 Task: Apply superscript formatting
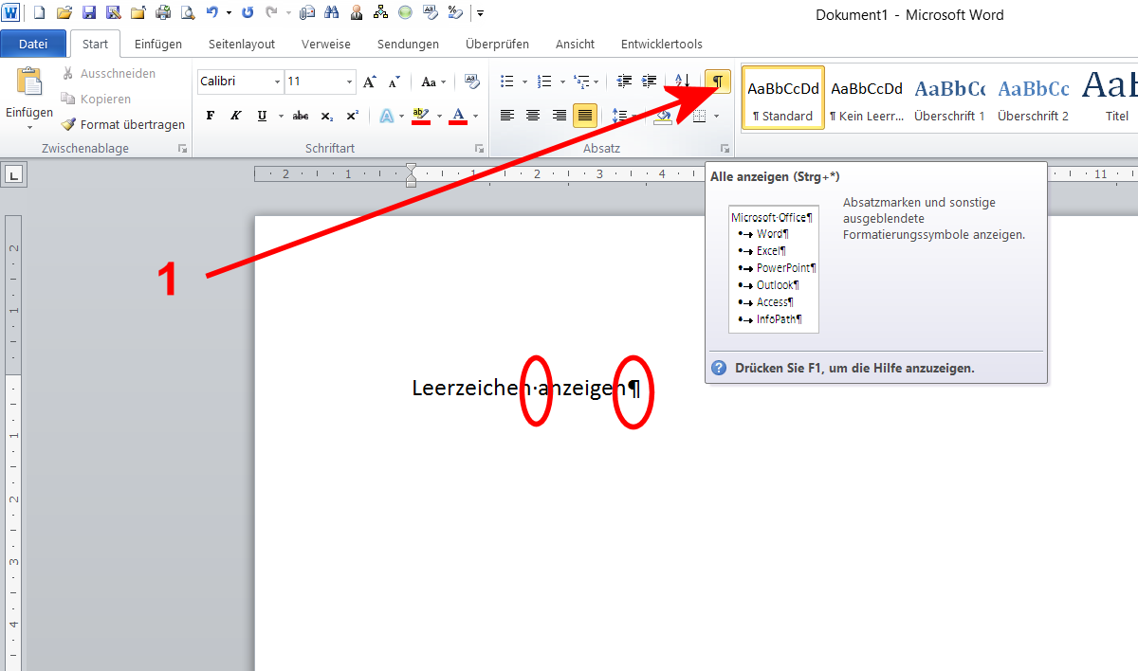pos(352,116)
